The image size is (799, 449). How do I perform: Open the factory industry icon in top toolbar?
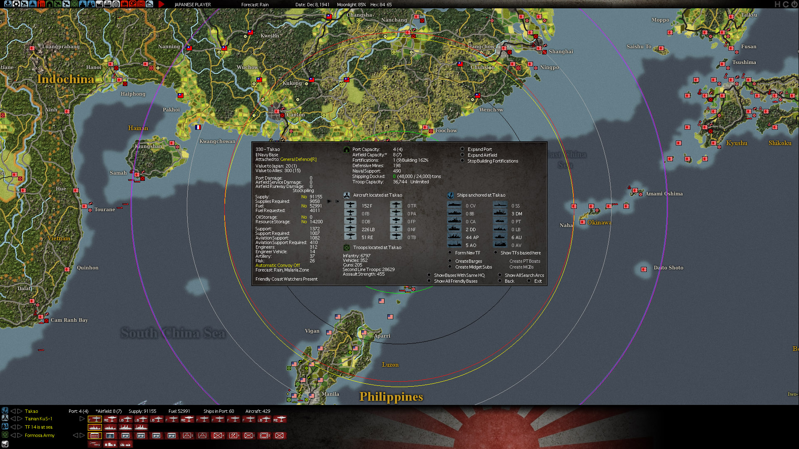tap(99, 4)
